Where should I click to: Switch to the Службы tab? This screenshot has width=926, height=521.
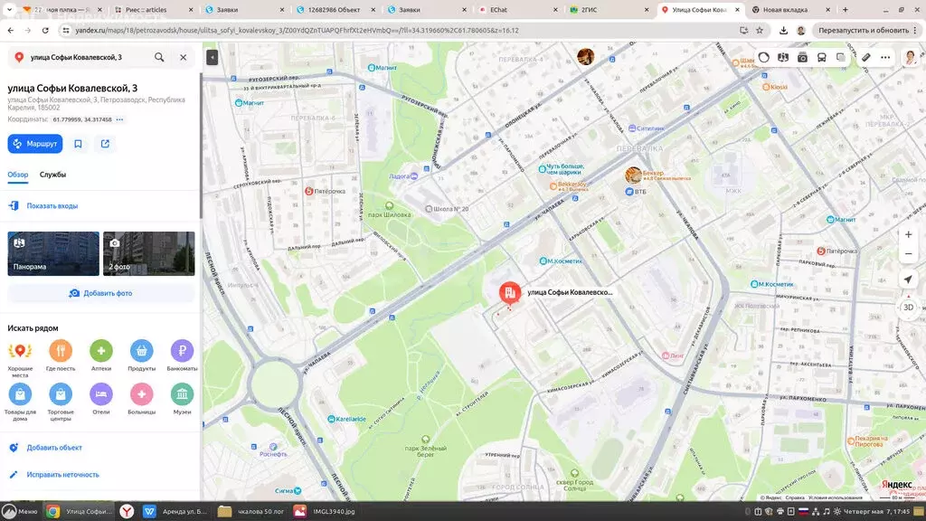[x=52, y=175]
